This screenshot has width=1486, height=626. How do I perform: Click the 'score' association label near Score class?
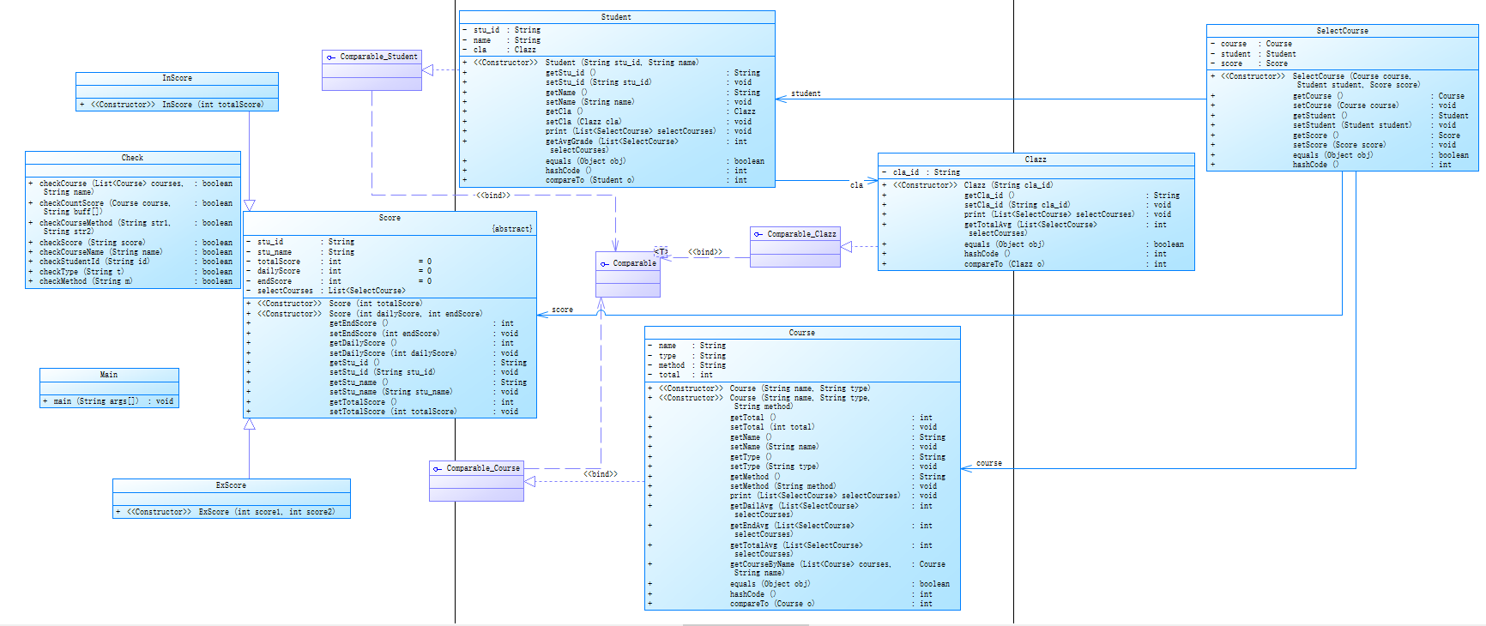point(562,310)
